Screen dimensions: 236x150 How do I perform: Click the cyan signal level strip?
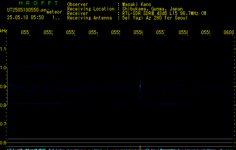point(120,149)
